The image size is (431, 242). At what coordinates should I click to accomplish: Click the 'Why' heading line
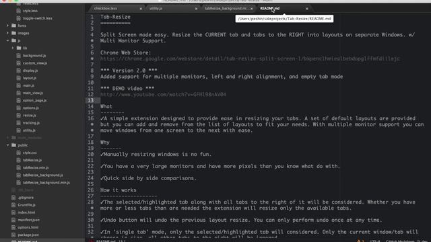105,142
